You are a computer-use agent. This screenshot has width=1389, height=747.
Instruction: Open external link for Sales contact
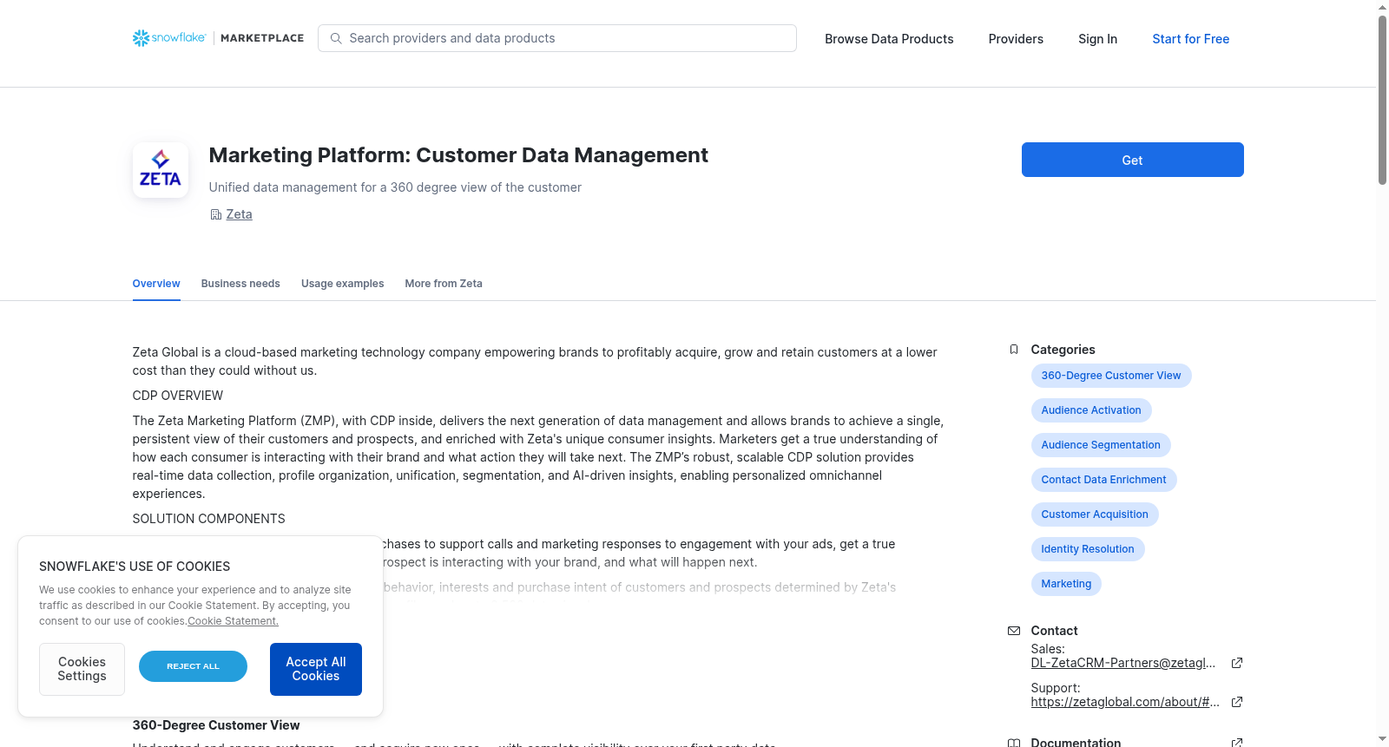click(x=1237, y=663)
